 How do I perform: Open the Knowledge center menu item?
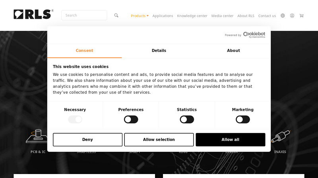[x=192, y=16]
